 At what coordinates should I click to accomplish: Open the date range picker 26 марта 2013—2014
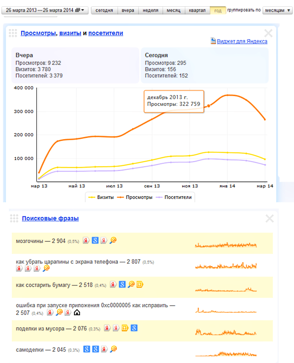pyautogui.click(x=45, y=10)
